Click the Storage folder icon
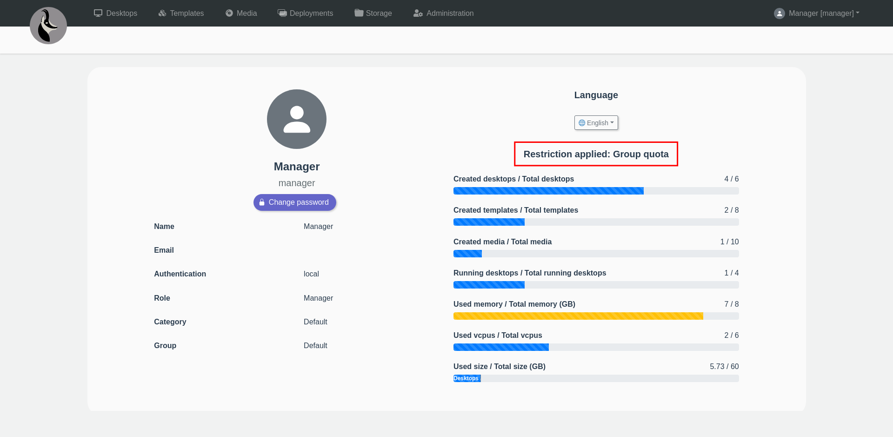The width and height of the screenshot is (893, 437). (x=359, y=13)
